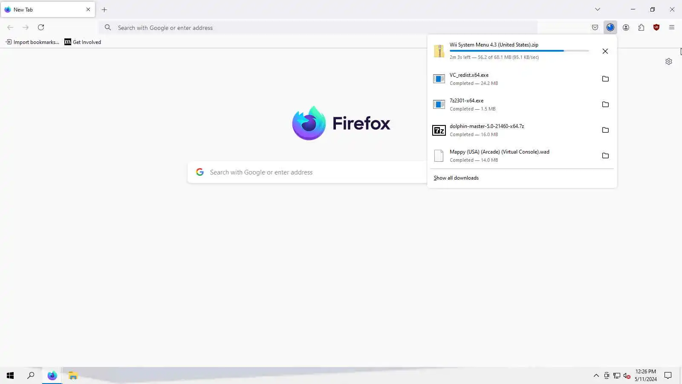Open Windows taskbar search
Screen dimensions: 682x384
click(x=31, y=375)
